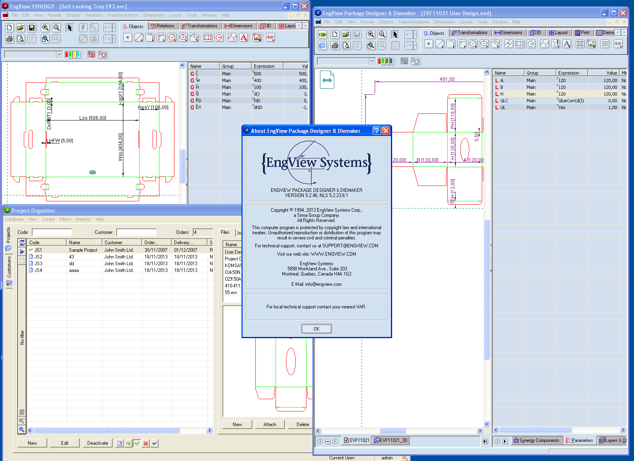
Task: Click the New document icon in Synergy toolbar
Action: 10,28
